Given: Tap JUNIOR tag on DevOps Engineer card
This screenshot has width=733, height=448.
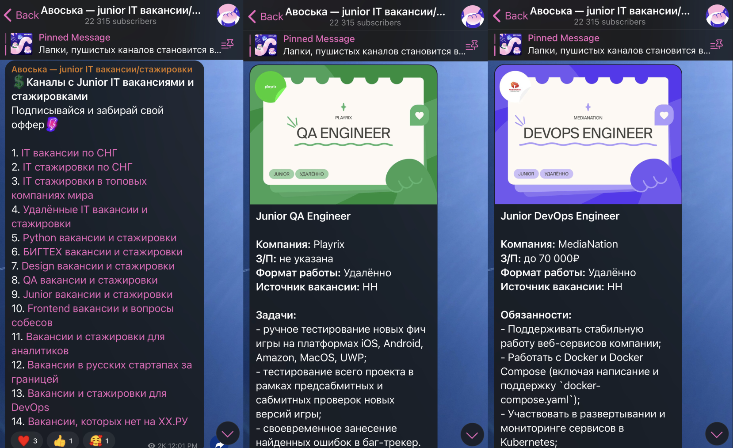Looking at the screenshot, I should tap(526, 174).
